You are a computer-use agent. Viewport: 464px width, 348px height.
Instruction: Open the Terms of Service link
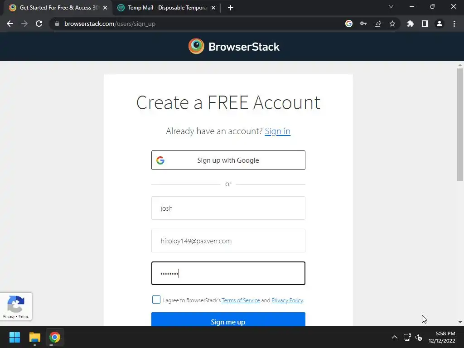241,300
